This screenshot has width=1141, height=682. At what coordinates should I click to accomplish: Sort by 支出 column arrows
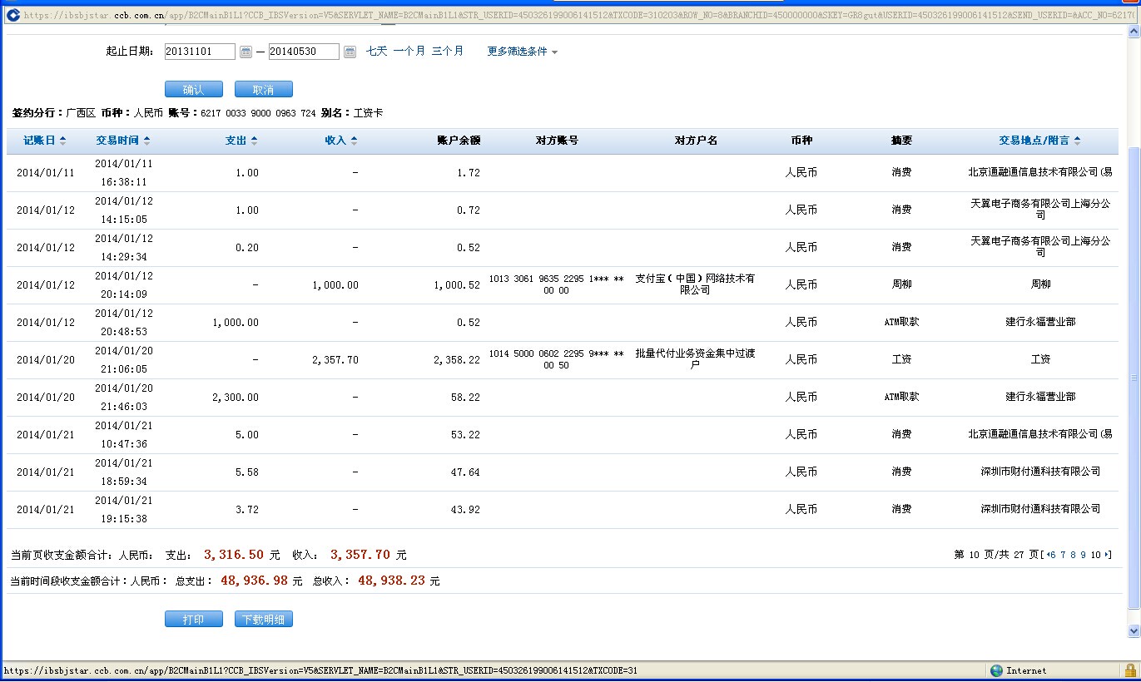coord(255,141)
